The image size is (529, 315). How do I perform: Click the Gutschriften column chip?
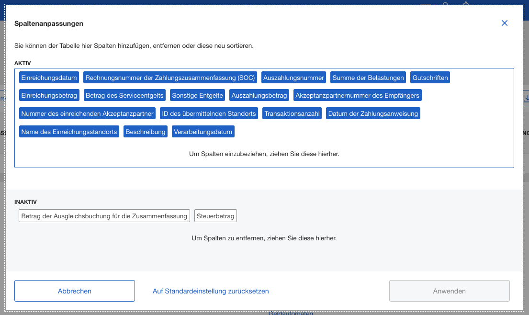pyautogui.click(x=430, y=77)
